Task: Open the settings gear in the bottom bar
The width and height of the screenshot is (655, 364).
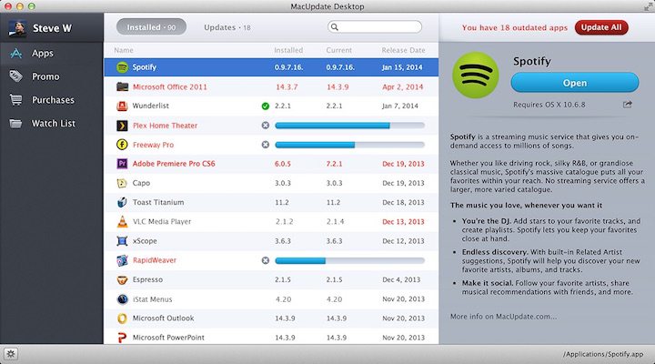Action: pyautogui.click(x=11, y=354)
